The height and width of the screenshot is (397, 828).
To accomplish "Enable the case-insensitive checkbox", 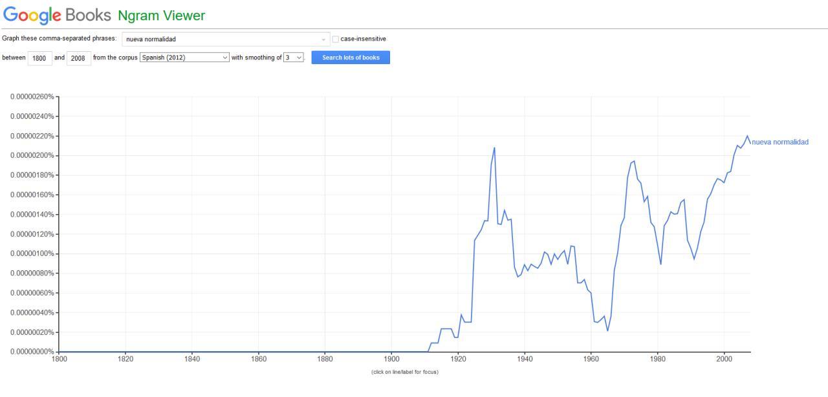I will click(x=335, y=39).
